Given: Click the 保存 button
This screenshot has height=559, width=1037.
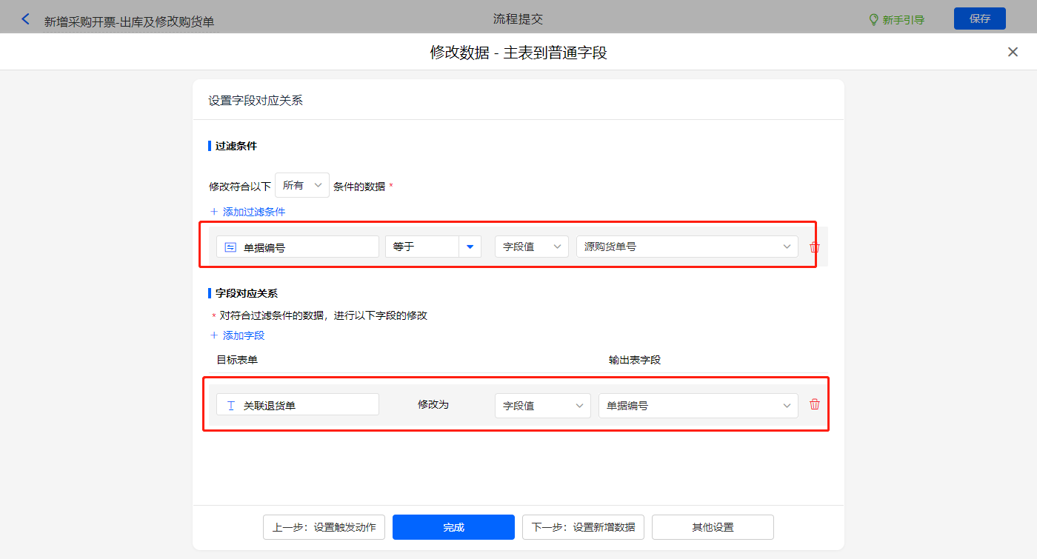Looking at the screenshot, I should tap(979, 19).
